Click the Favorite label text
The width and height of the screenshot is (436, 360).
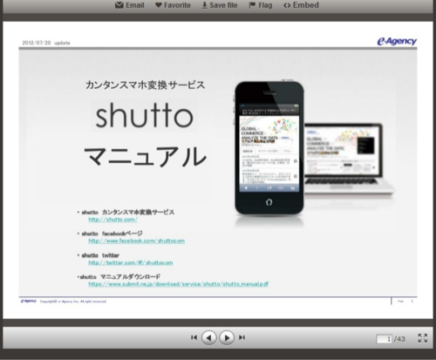177,5
